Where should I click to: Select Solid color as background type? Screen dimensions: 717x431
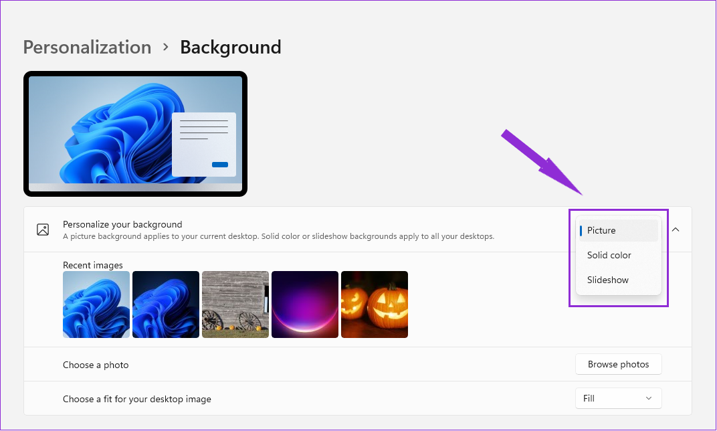point(609,255)
